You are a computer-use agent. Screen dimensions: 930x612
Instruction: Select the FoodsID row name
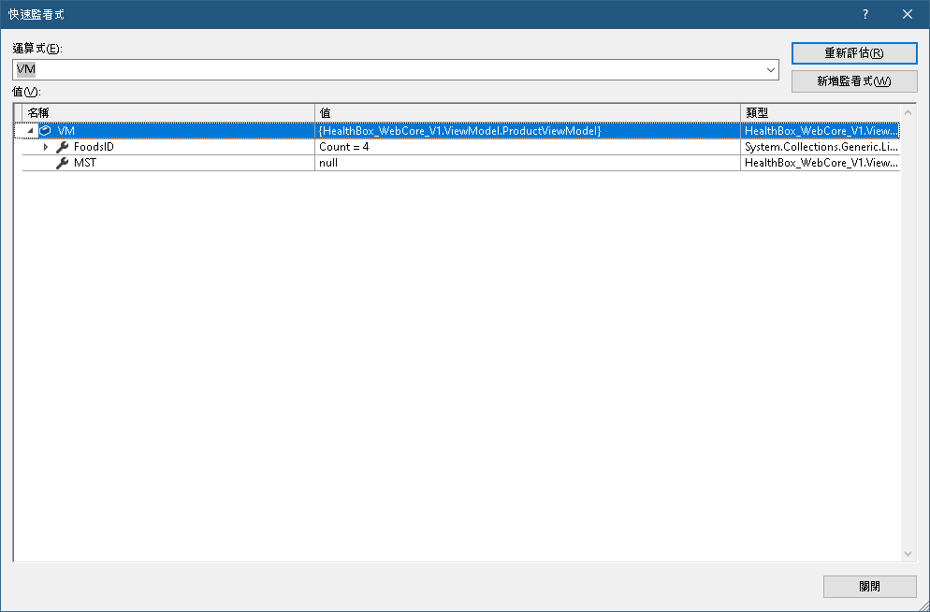(x=94, y=147)
